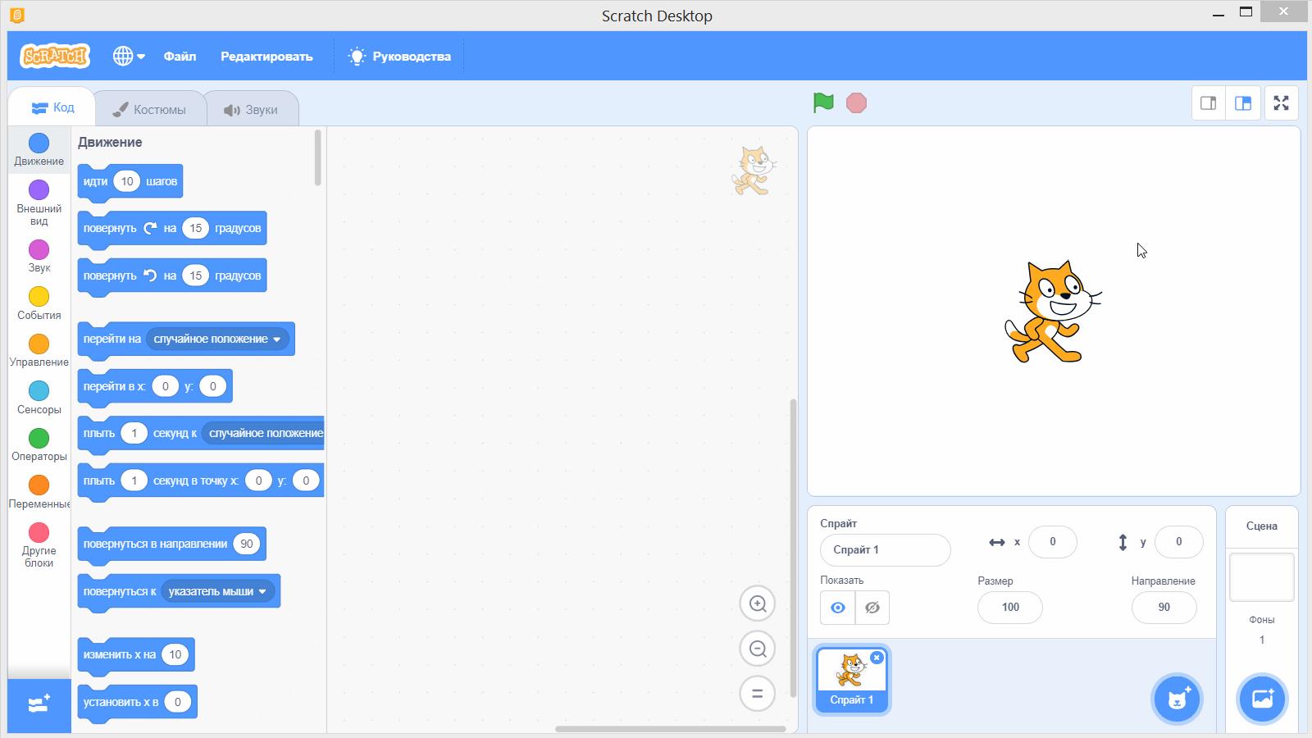Click choose a sprite cat button
The image size is (1312, 738).
tap(1178, 699)
